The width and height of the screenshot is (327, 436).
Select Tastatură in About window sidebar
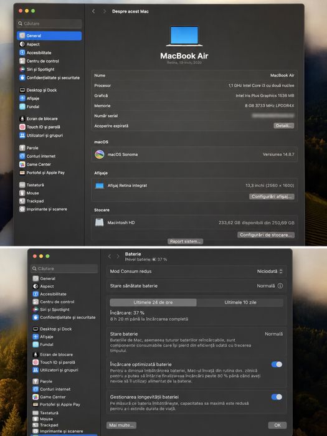pos(32,184)
